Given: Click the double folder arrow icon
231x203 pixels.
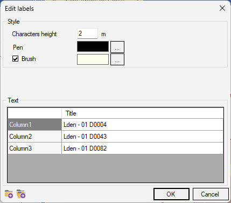Looking at the screenshot, I should tap(21, 194).
